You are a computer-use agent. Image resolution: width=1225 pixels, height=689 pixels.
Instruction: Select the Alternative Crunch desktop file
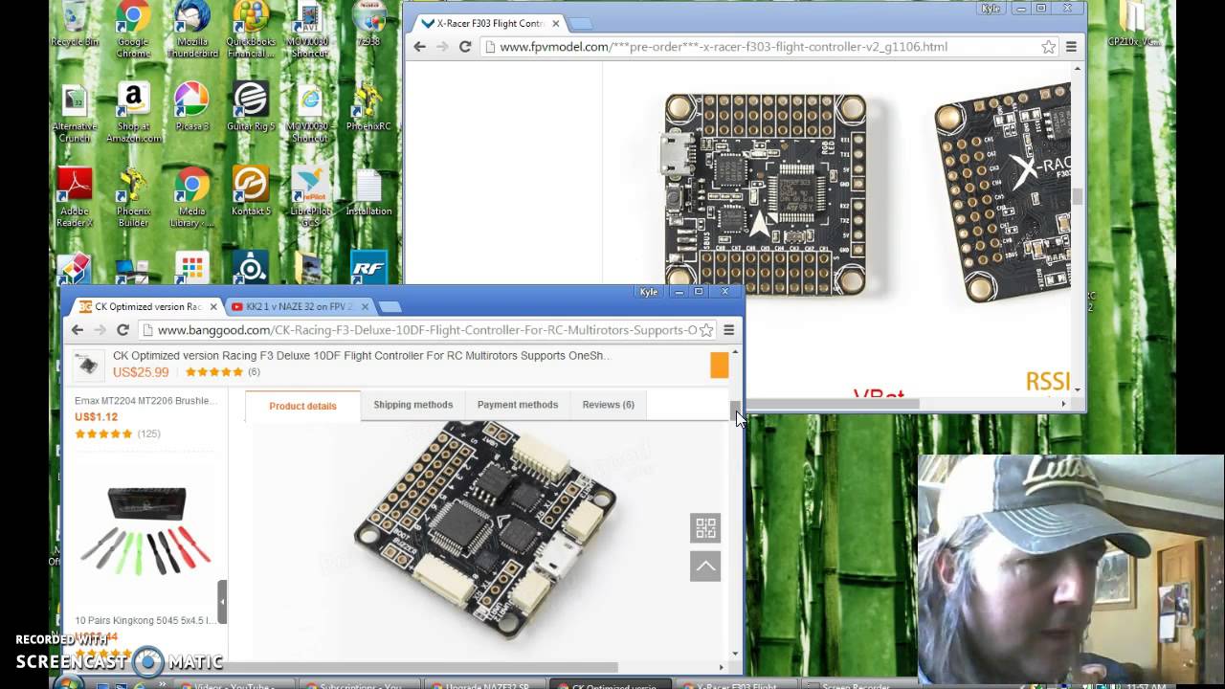75,113
